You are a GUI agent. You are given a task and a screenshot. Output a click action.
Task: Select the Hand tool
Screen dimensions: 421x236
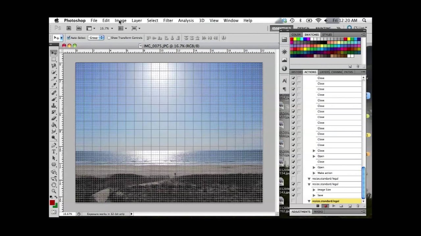coord(54,185)
